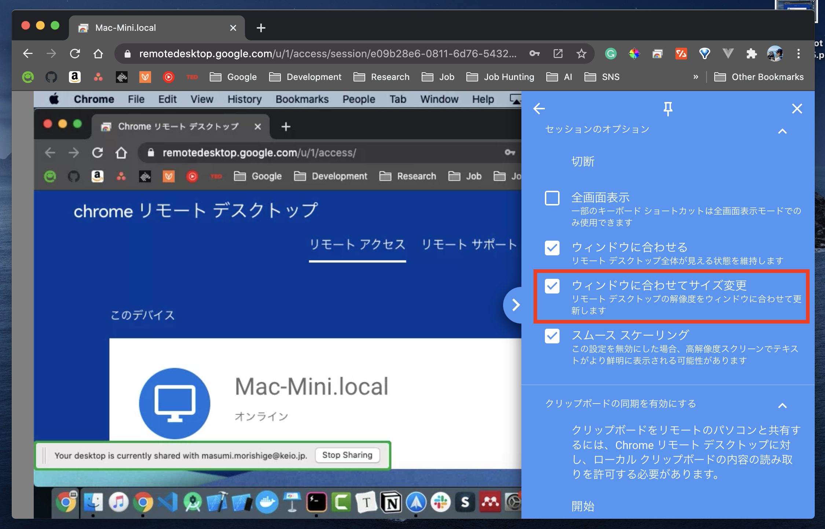Image resolution: width=825 pixels, height=529 pixels.
Task: Open Docker in the remote Dock
Action: [267, 503]
